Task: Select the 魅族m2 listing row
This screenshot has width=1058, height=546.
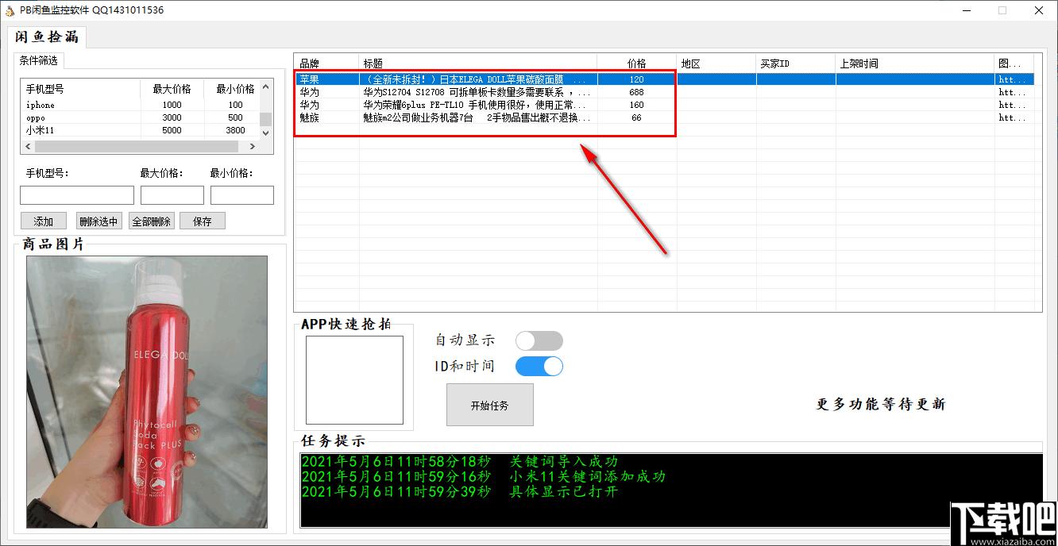Action: coord(664,117)
